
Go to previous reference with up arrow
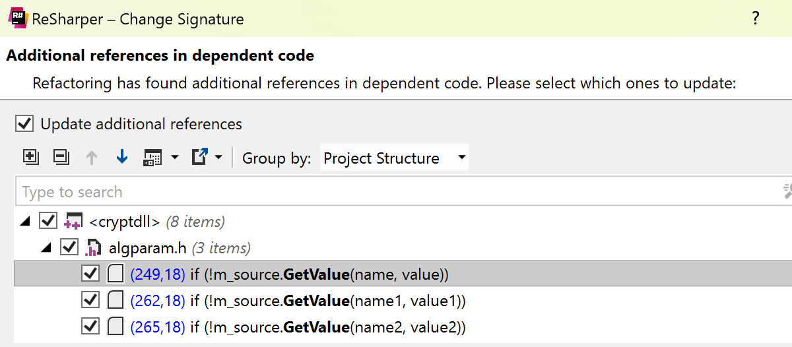tap(92, 158)
